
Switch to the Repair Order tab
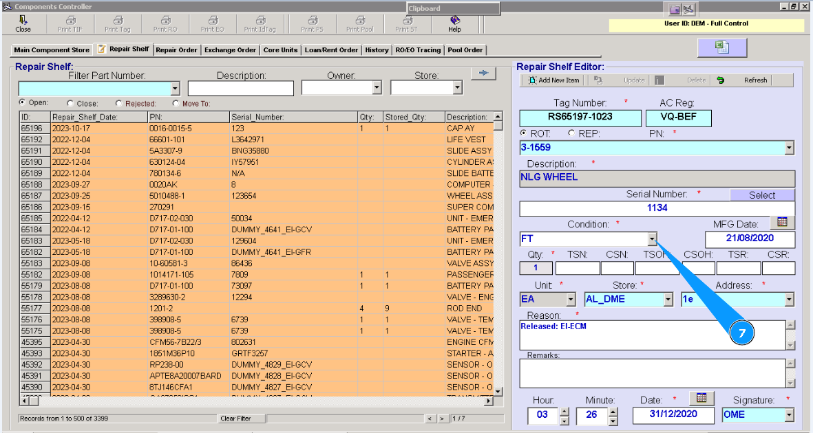pos(177,50)
